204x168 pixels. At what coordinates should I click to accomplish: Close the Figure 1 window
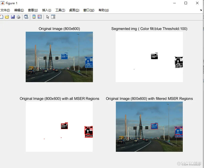tap(197, 3)
